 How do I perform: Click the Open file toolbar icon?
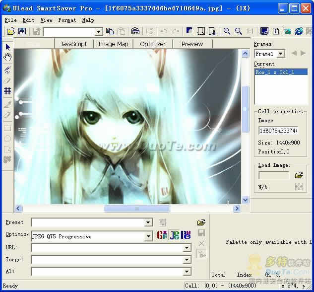[10, 31]
